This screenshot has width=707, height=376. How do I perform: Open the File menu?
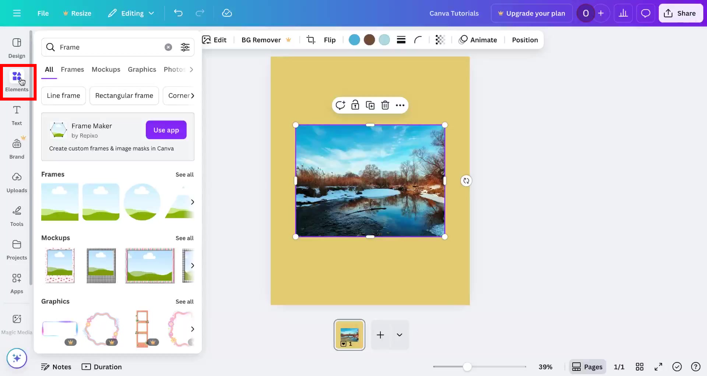tap(43, 13)
